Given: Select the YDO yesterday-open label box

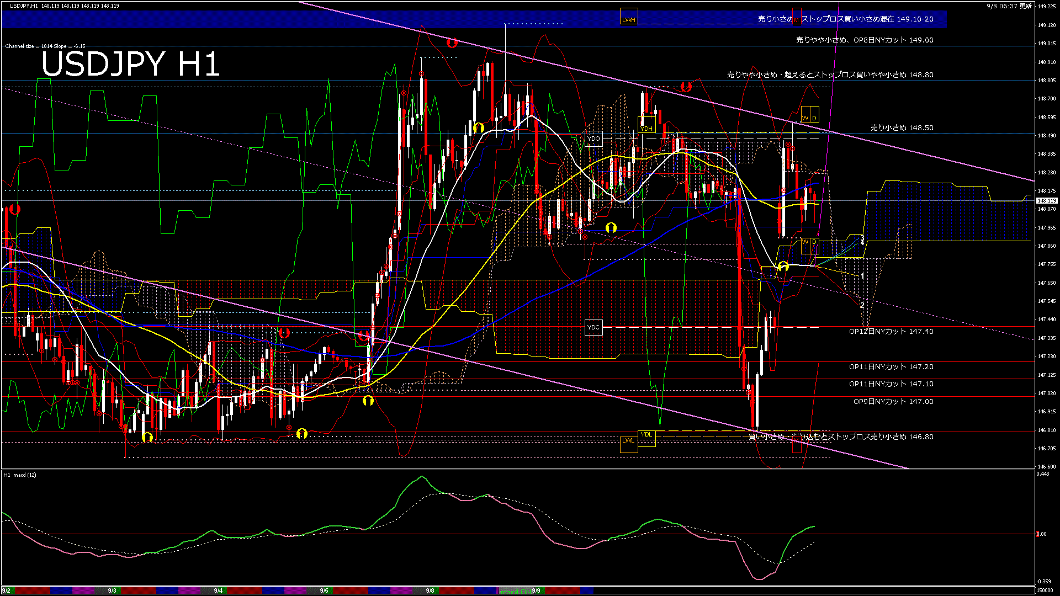Looking at the screenshot, I should click(x=593, y=139).
